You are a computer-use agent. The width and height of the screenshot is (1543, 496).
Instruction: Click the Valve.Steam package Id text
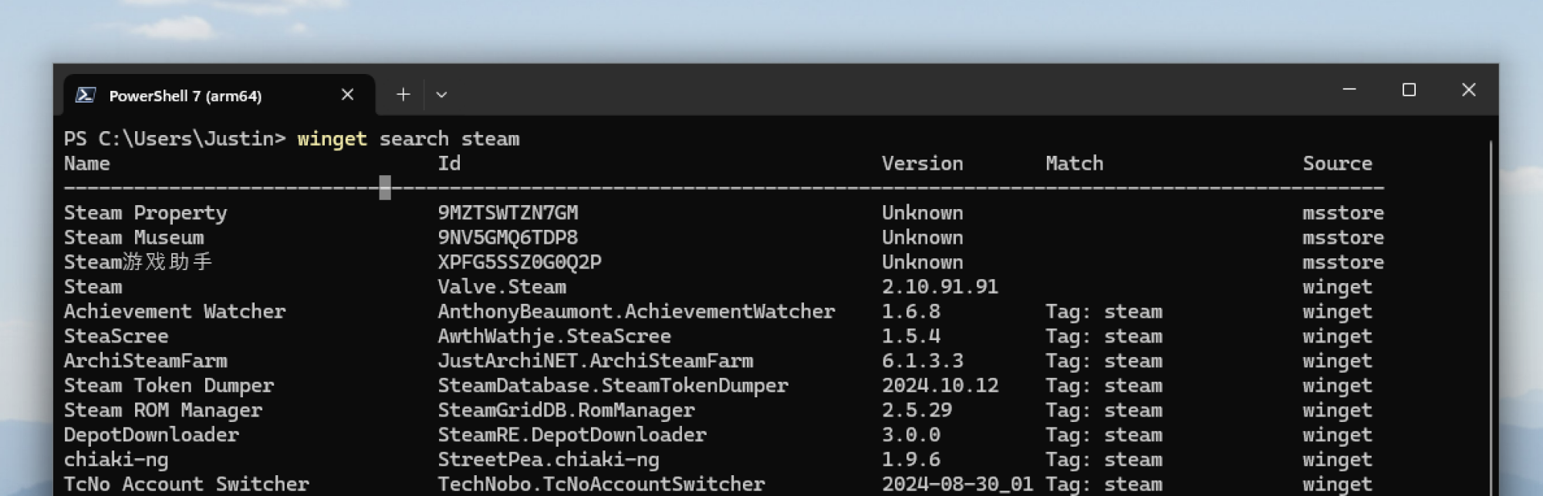tap(501, 287)
